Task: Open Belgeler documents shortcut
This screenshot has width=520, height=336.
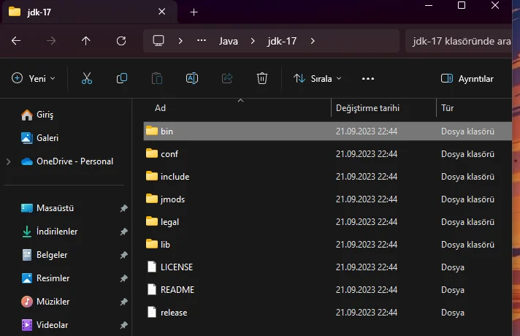Action: (x=44, y=255)
